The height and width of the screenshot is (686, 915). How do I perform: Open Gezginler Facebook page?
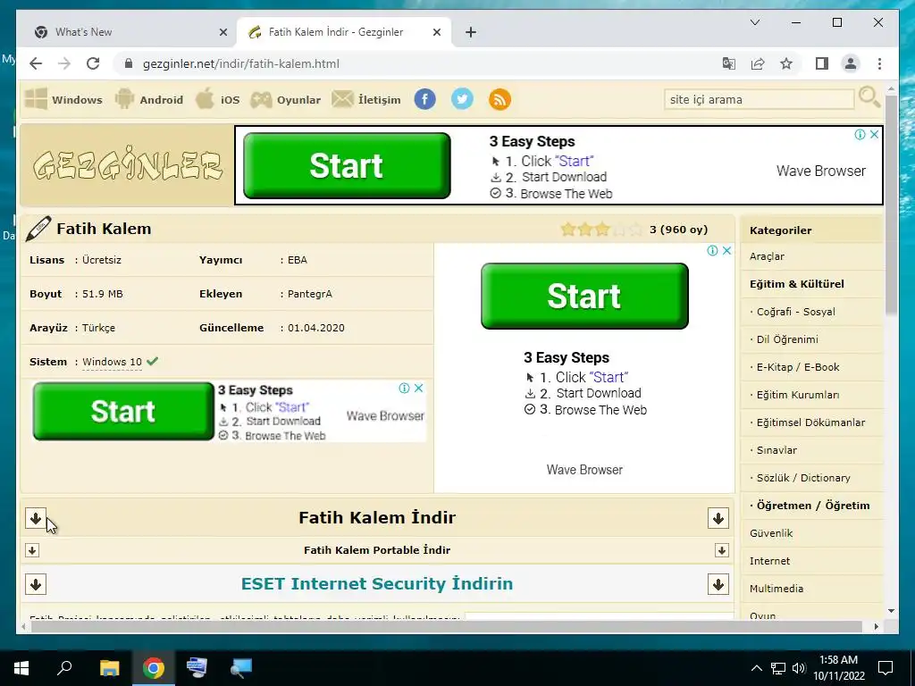pos(424,99)
